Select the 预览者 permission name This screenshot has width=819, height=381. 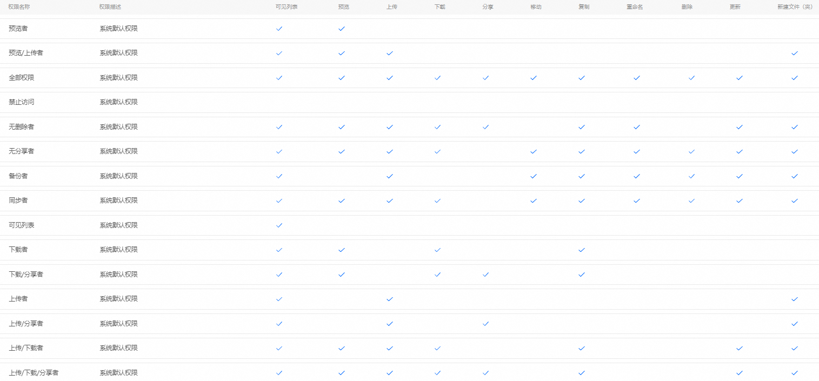(18, 29)
